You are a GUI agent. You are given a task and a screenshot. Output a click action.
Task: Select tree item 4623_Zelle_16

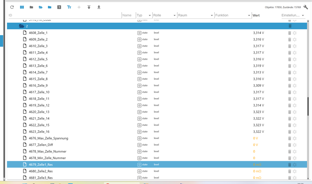pyautogui.click(x=39, y=132)
